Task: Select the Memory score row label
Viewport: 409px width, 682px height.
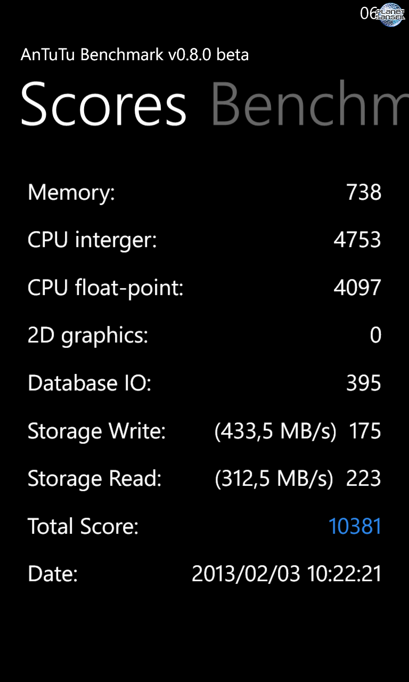Action: click(71, 192)
